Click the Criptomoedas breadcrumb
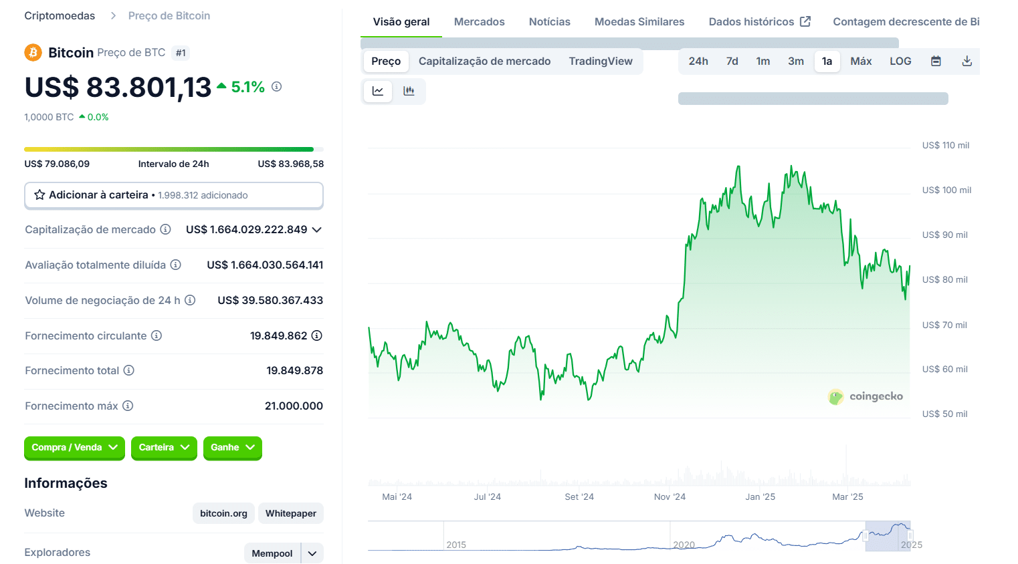Screen dimensions: 1018x564 [x=60, y=15]
